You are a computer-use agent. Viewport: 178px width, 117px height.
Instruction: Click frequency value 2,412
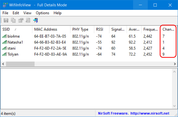click(148, 42)
